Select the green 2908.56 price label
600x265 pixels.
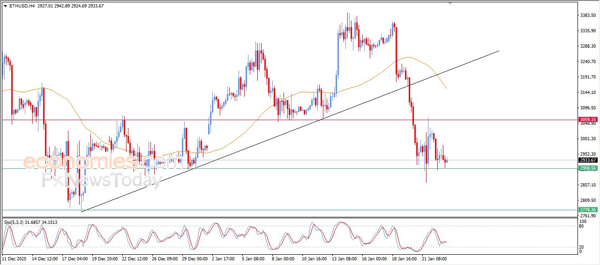point(587,168)
